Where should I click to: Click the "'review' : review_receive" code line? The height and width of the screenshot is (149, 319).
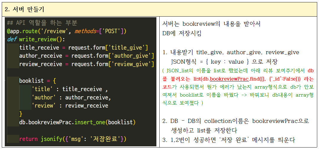click(x=70, y=105)
